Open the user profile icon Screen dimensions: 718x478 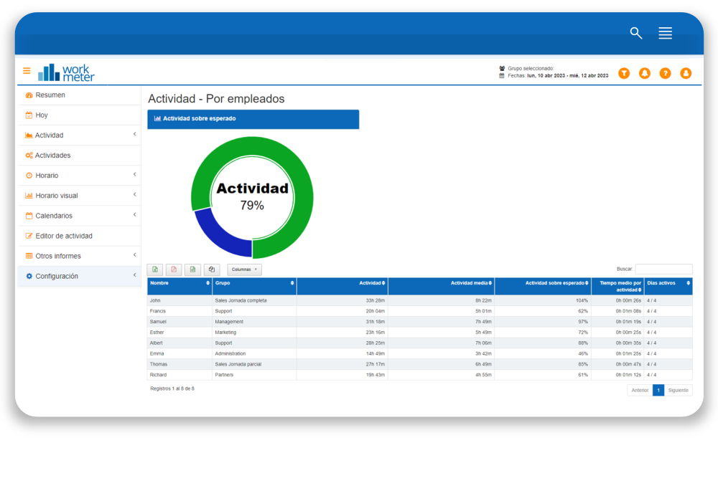tap(686, 73)
